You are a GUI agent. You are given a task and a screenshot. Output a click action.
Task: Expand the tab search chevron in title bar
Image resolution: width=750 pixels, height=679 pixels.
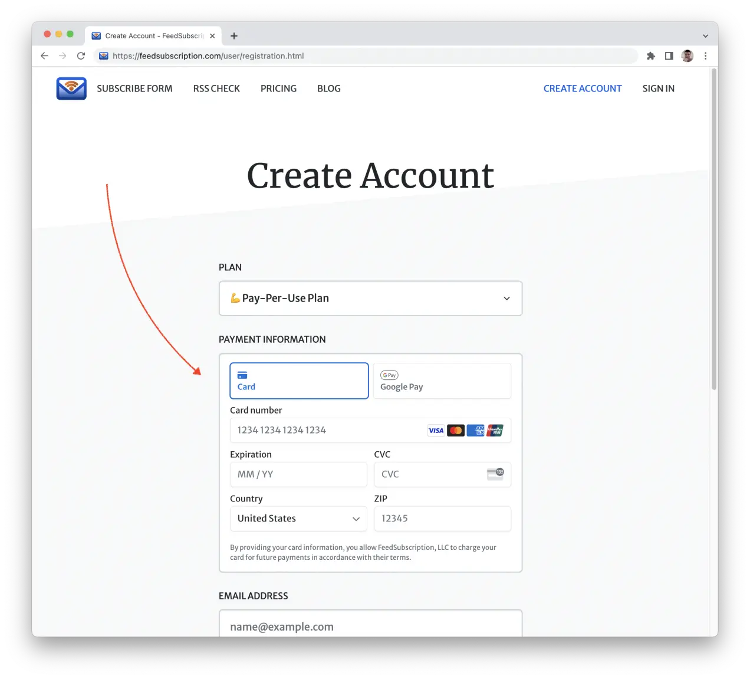click(705, 36)
